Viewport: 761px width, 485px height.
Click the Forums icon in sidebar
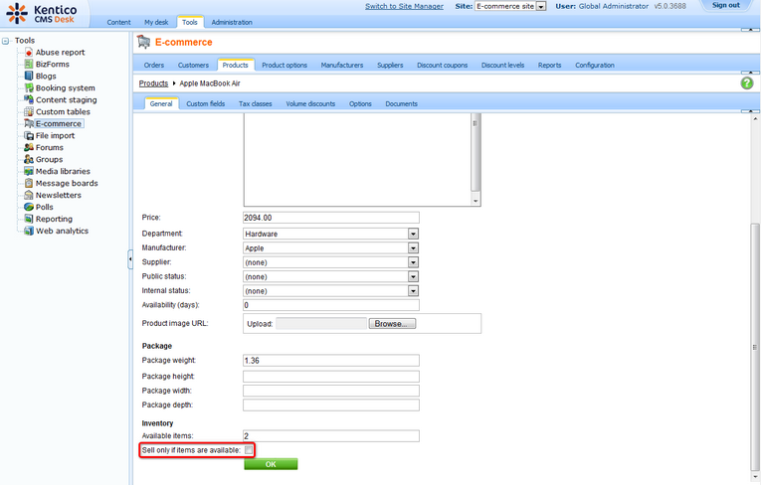29,147
